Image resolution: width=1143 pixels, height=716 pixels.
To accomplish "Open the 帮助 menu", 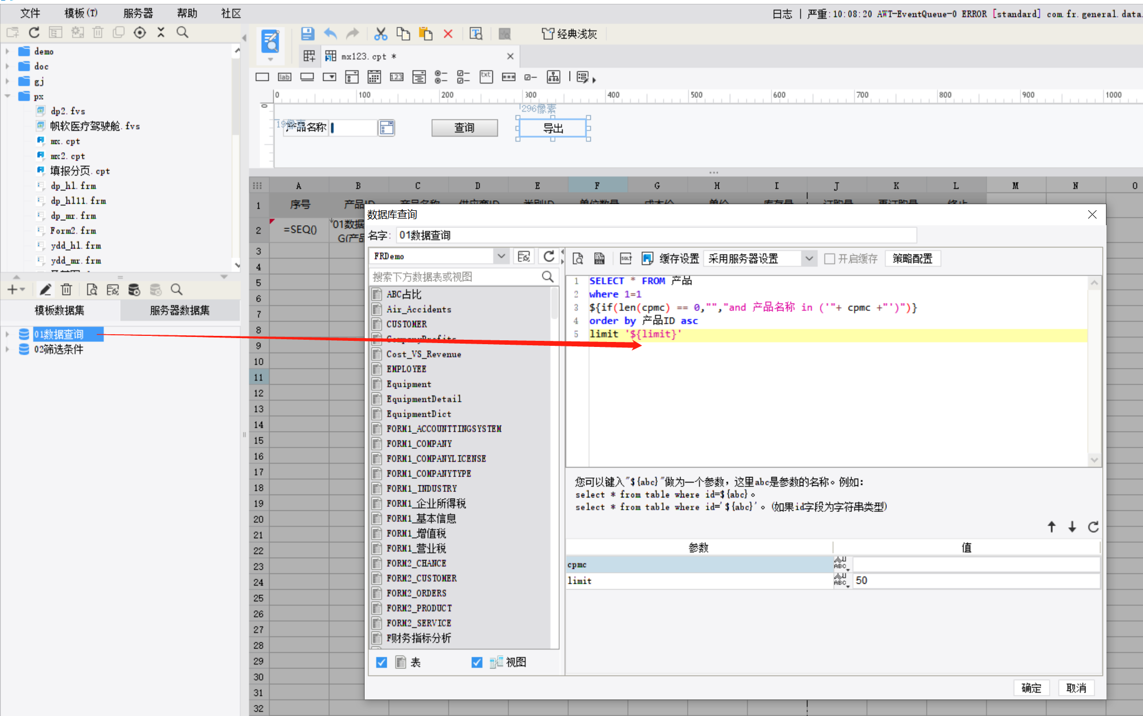I will click(x=187, y=13).
